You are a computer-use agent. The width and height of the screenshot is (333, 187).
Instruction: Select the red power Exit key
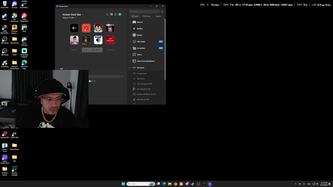tap(86, 28)
